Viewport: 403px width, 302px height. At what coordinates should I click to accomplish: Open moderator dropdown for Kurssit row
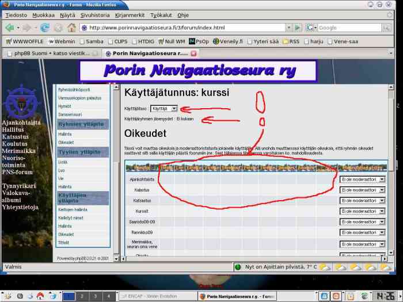click(363, 211)
